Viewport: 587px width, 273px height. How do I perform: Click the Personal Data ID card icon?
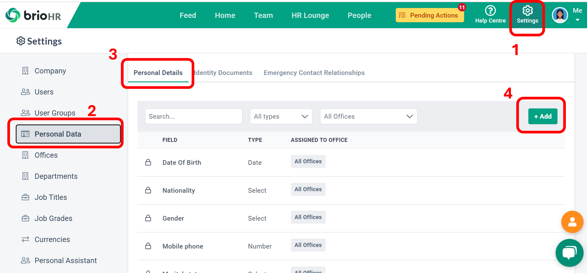pos(26,134)
